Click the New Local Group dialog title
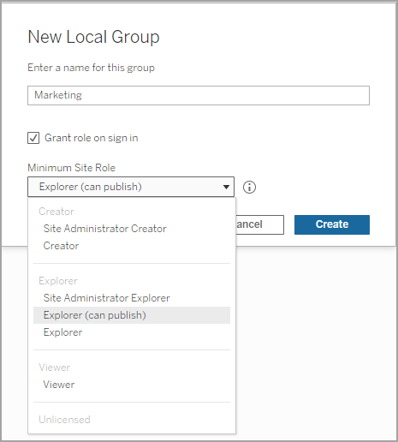Image resolution: width=398 pixels, height=442 pixels. point(93,37)
